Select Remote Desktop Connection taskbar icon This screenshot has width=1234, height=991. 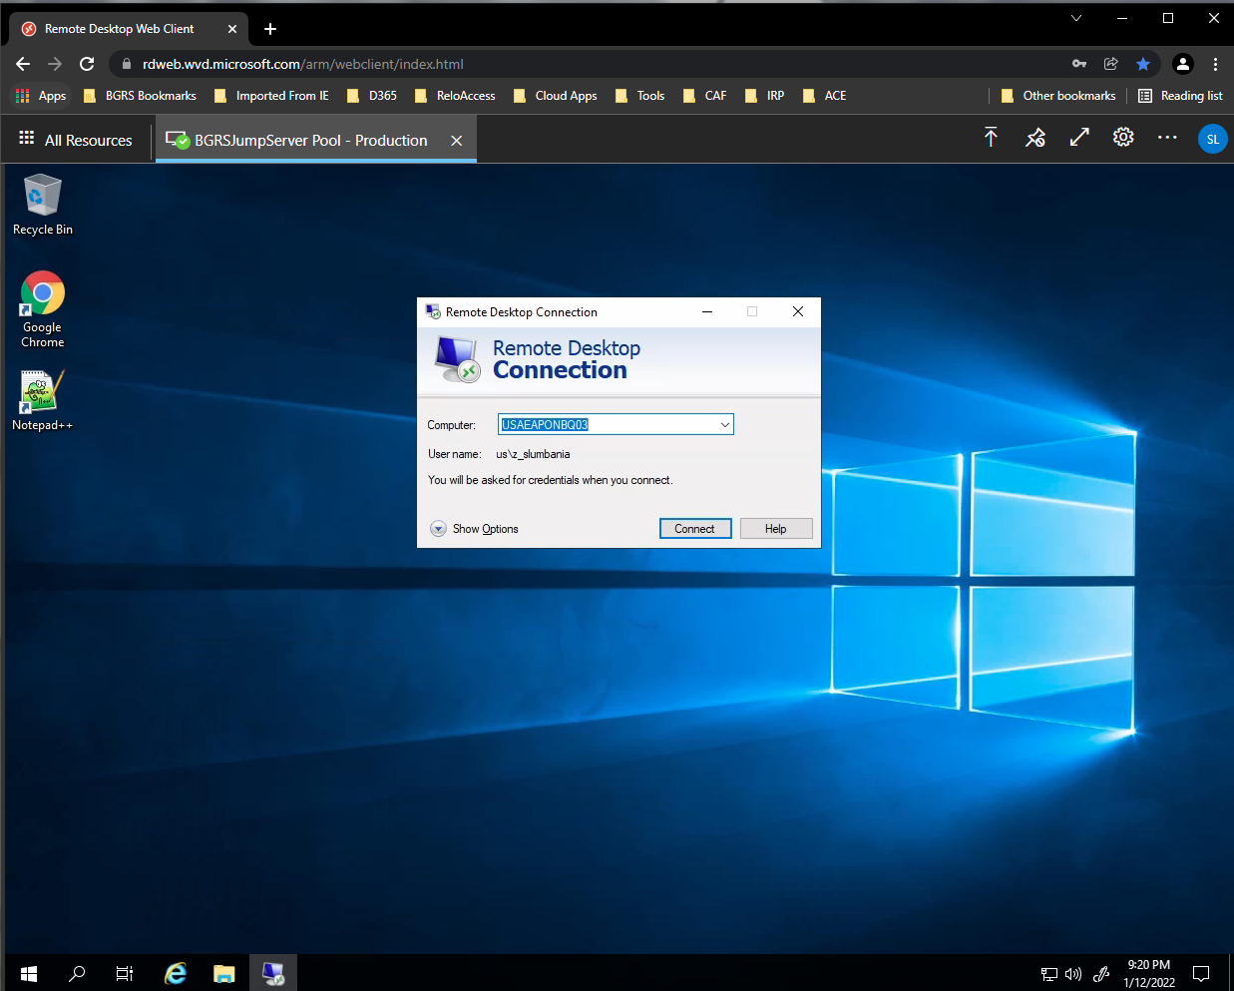click(x=273, y=973)
